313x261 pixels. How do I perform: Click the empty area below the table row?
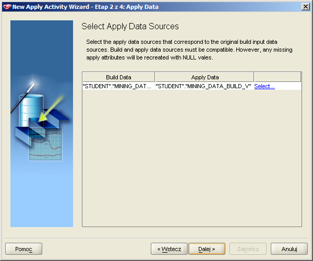pos(191,157)
